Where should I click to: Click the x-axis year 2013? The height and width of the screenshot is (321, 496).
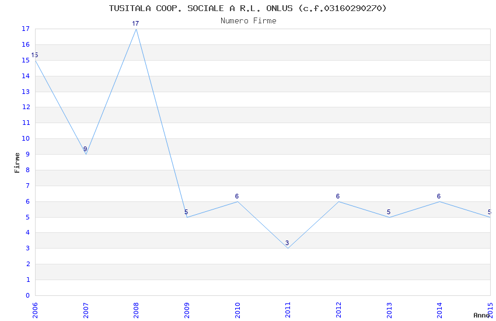(389, 310)
